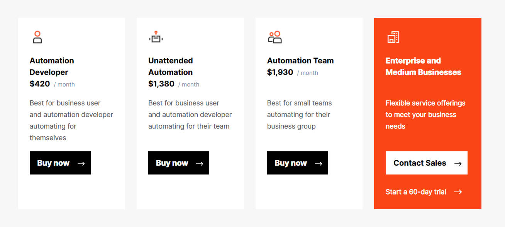Select the Automation Team heading
Viewport: 505px width, 227px height.
[x=300, y=61]
